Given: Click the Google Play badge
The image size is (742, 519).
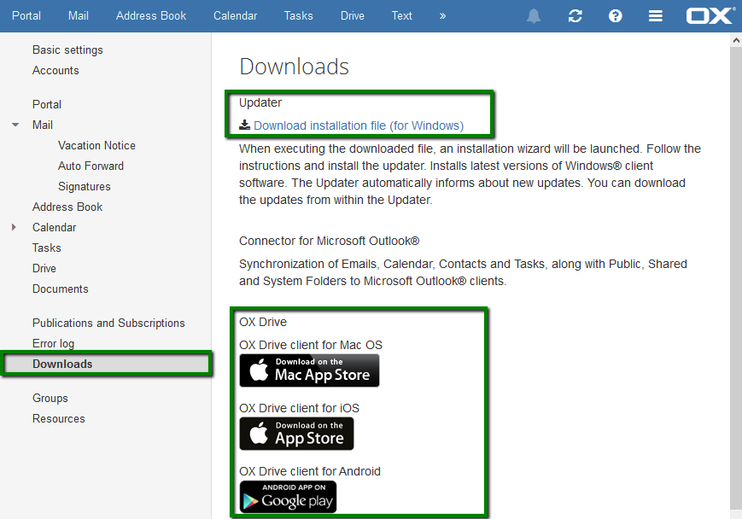Looking at the screenshot, I should click(288, 497).
